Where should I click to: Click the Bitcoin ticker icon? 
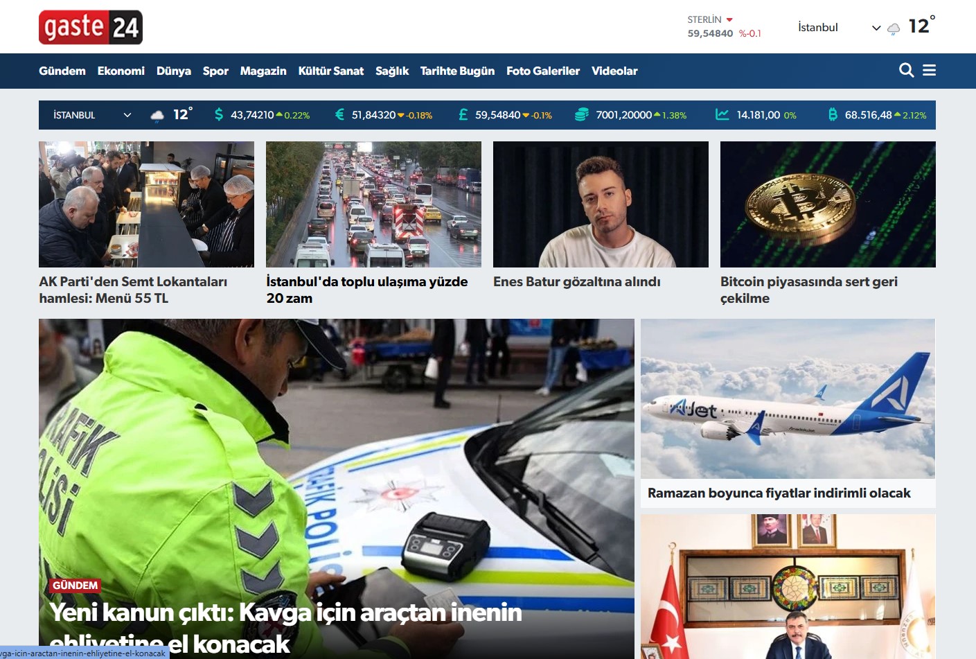tap(833, 115)
